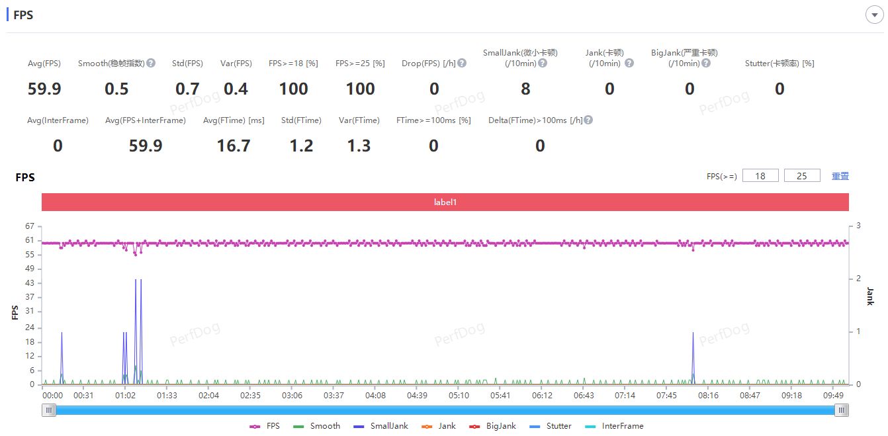Click the Std(FPS) value 0.7
888x436 pixels.
click(187, 89)
